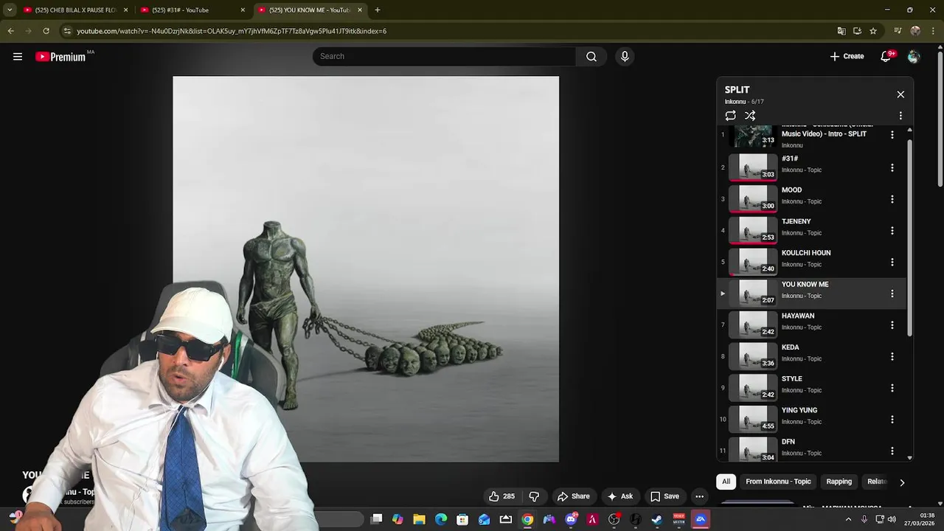Open more options for MOOD track
Screen dimensions: 944x531
(892, 199)
